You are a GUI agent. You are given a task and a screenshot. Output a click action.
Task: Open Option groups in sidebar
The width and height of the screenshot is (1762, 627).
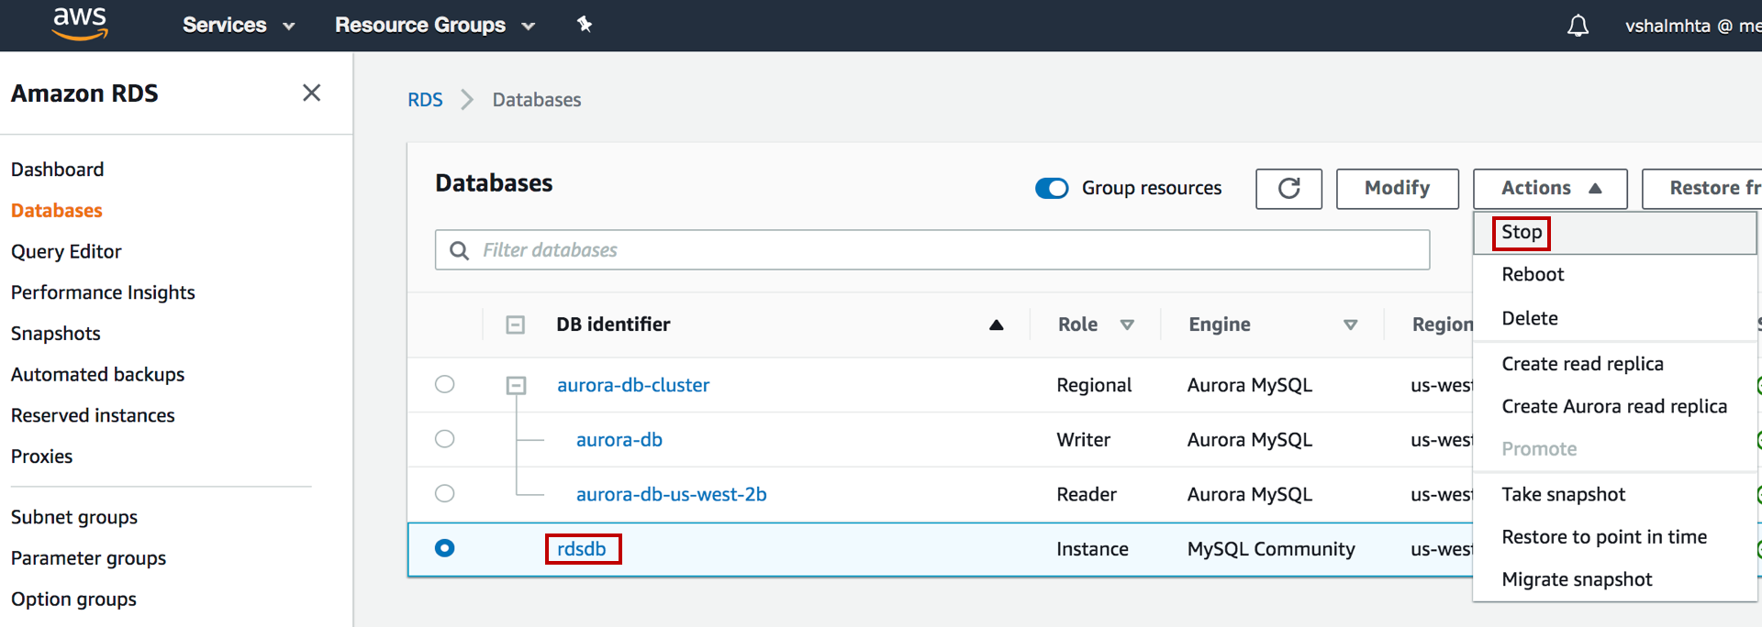click(73, 599)
